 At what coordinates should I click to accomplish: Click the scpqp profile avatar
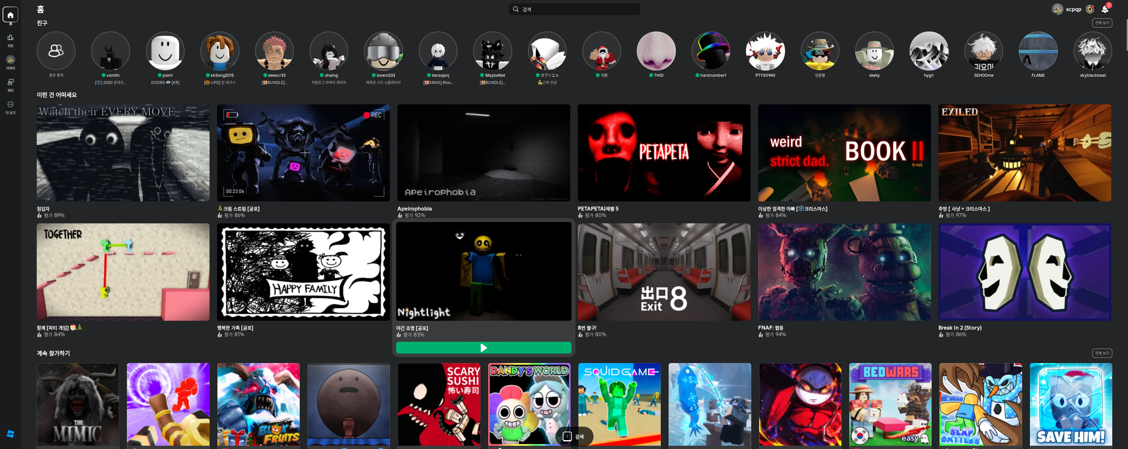coord(1057,9)
